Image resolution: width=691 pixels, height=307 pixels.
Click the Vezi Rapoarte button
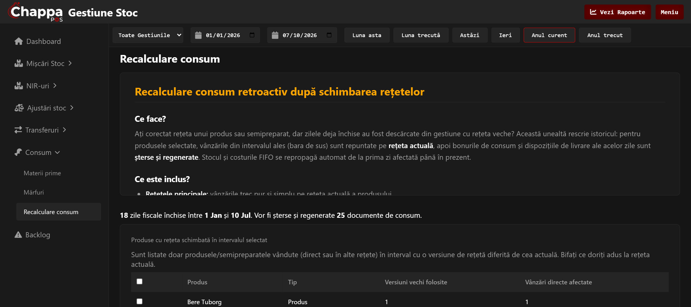[x=618, y=12]
